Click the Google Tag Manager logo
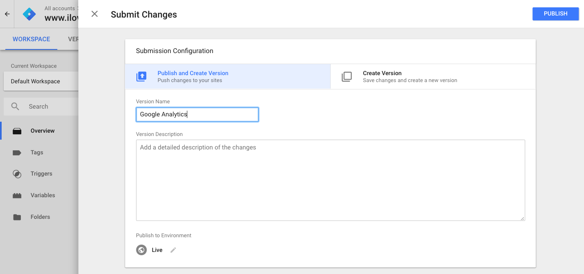 (x=29, y=14)
